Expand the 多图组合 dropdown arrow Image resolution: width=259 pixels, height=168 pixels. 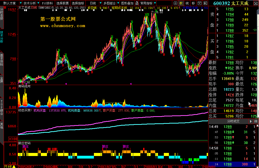[x=118, y=3]
